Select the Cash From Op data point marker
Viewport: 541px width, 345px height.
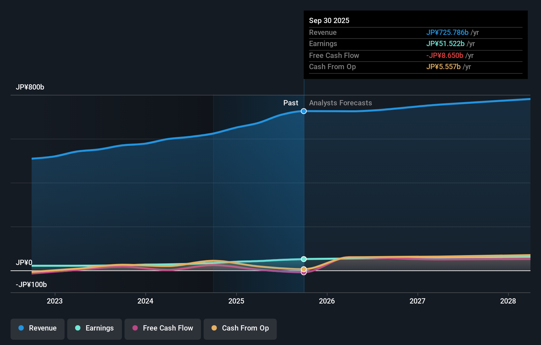303,268
